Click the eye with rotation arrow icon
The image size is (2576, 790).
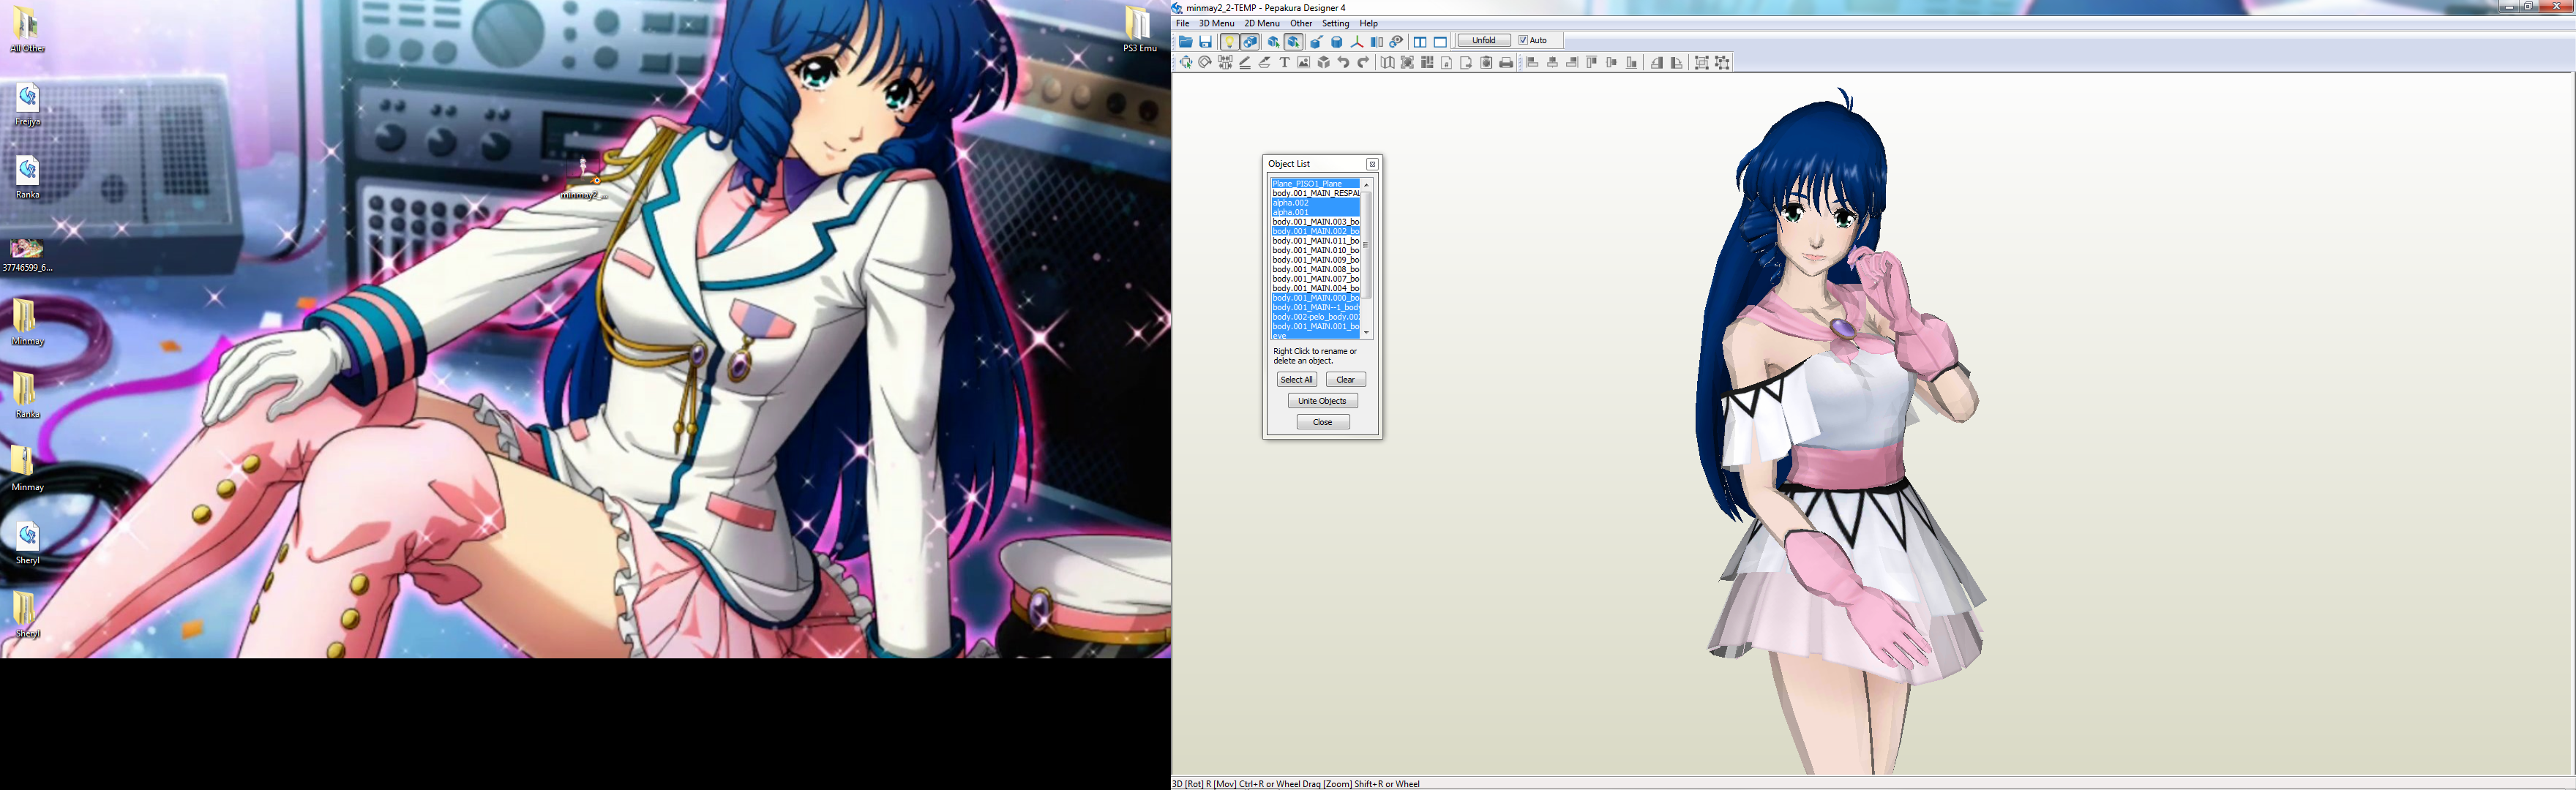(x=1396, y=42)
